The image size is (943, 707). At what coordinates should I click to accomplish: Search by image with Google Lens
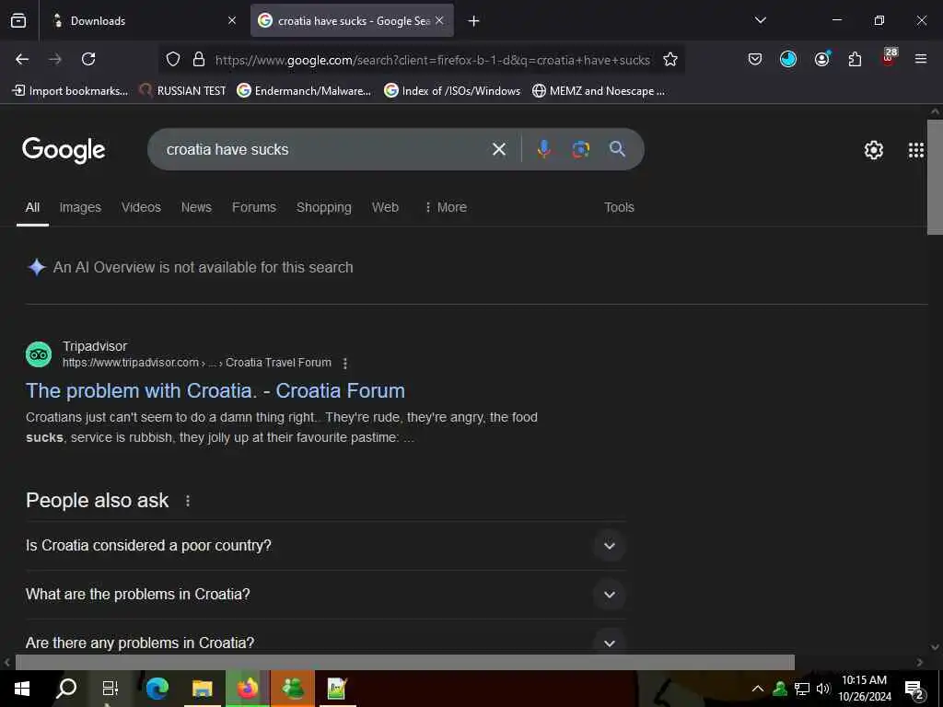[580, 149]
